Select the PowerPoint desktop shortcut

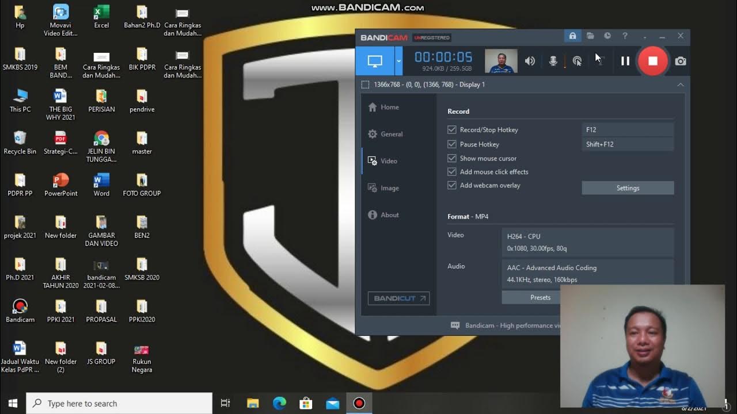pyautogui.click(x=60, y=185)
